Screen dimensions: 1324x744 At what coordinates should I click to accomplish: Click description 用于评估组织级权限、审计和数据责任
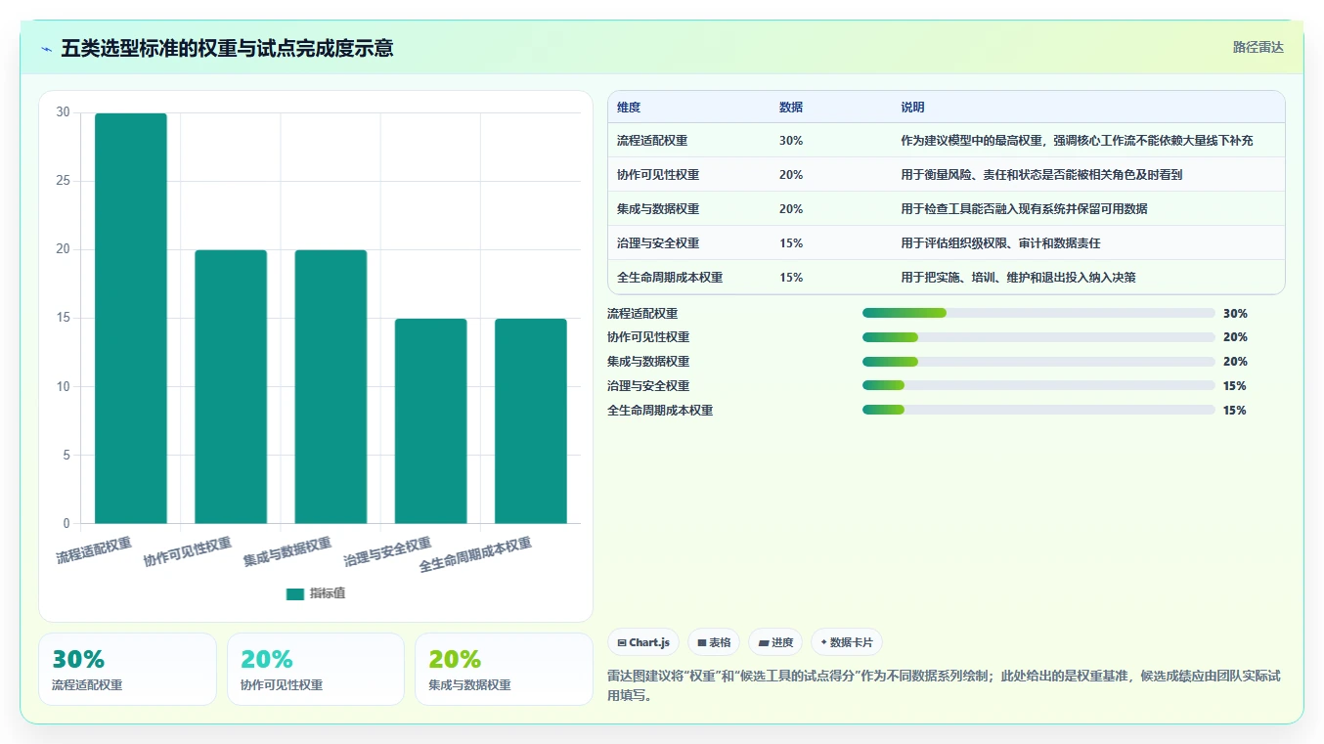point(1000,243)
